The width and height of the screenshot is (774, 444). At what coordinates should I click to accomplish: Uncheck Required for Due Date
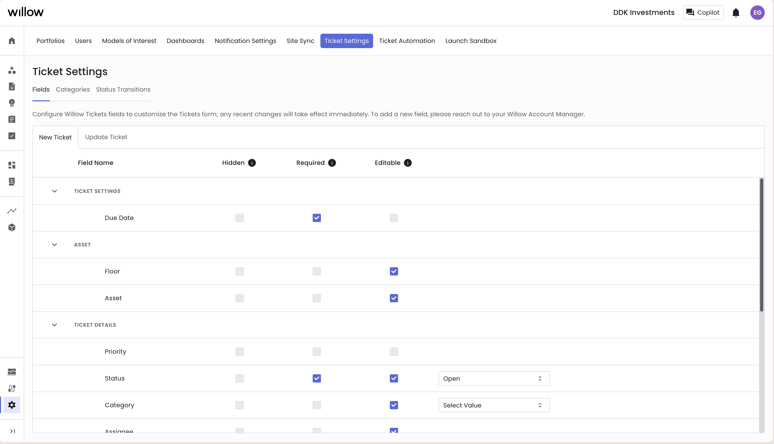coord(317,218)
